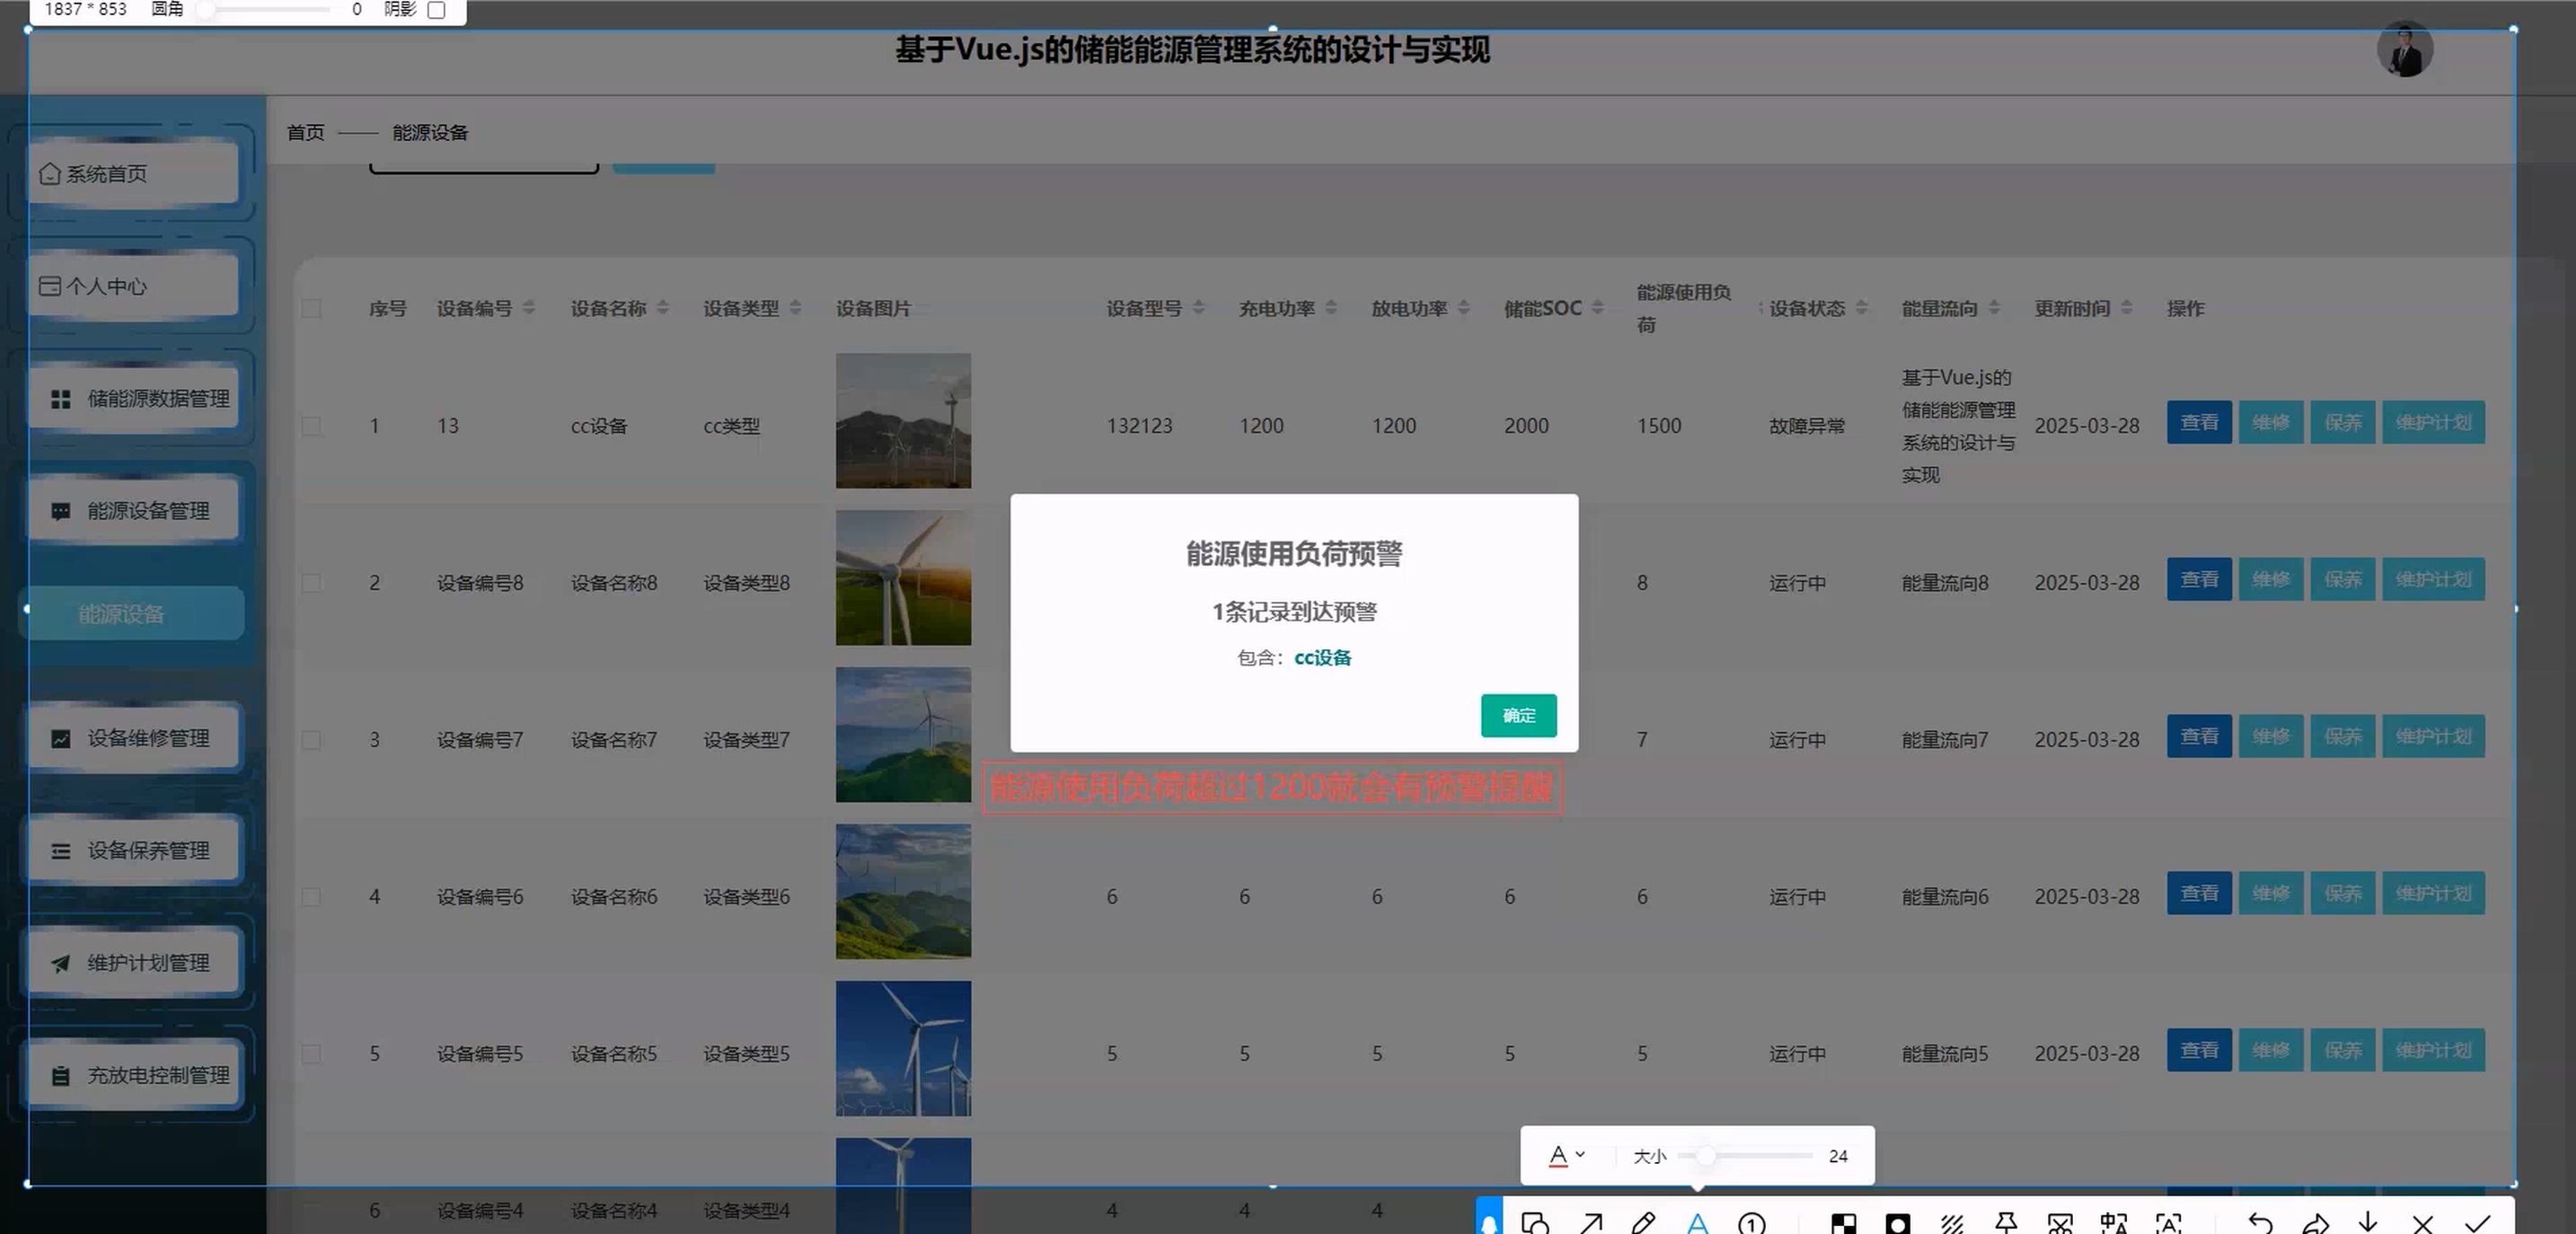Confirm screenshot with the checkmark
2576x1234 pixels.
[x=2477, y=1222]
